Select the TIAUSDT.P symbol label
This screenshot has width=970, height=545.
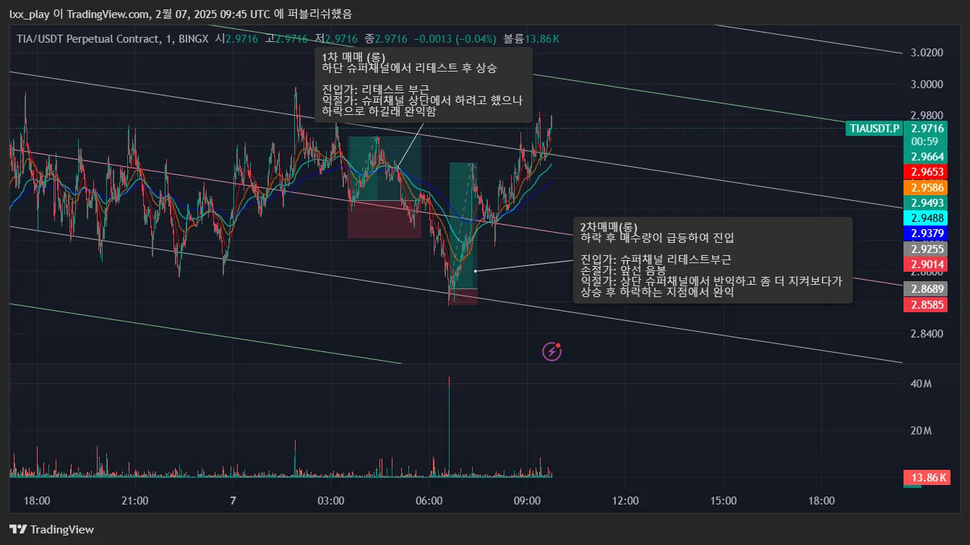tap(875, 129)
